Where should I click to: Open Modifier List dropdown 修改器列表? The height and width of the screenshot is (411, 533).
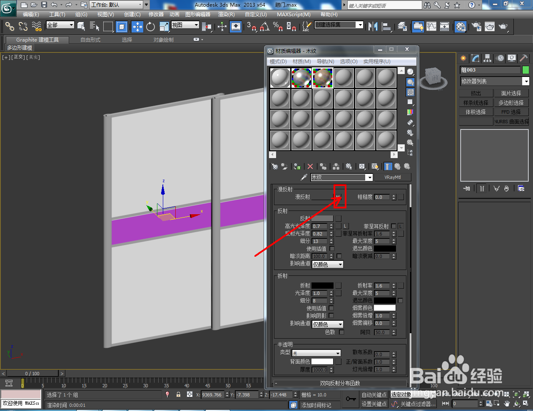(x=494, y=82)
